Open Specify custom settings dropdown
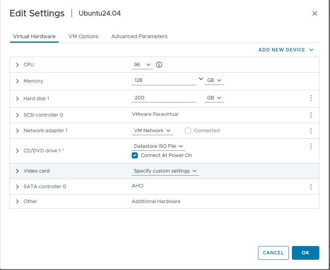 point(165,171)
